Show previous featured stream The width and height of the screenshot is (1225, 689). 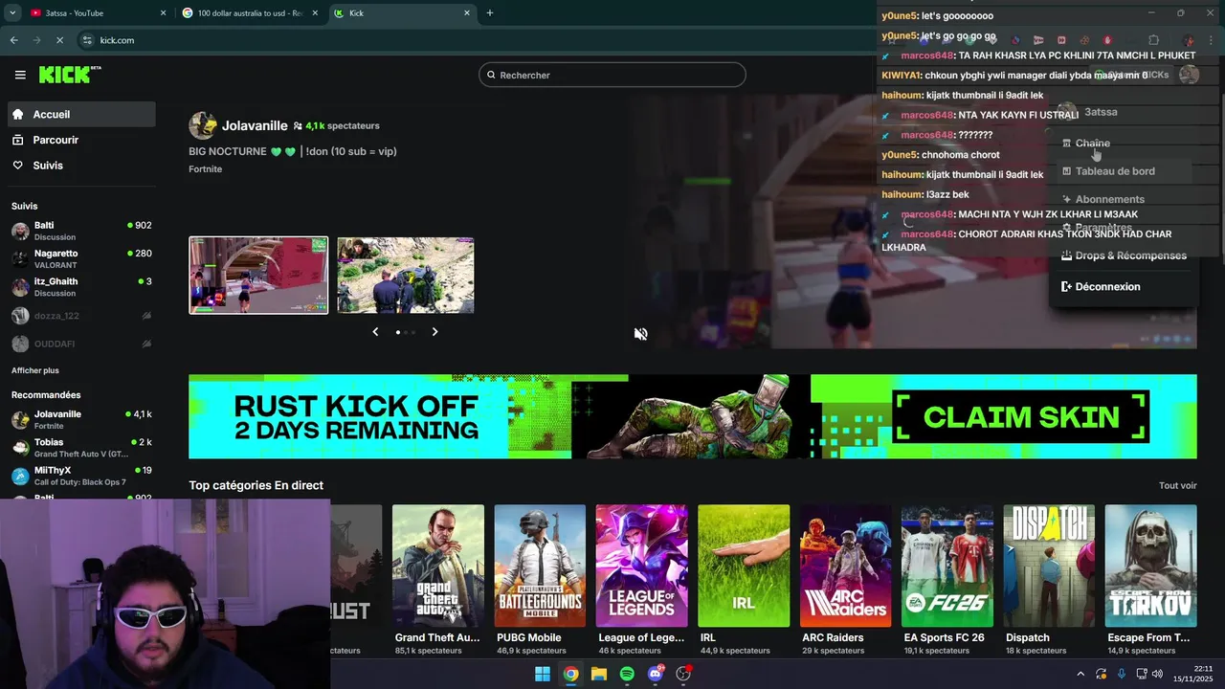375,332
